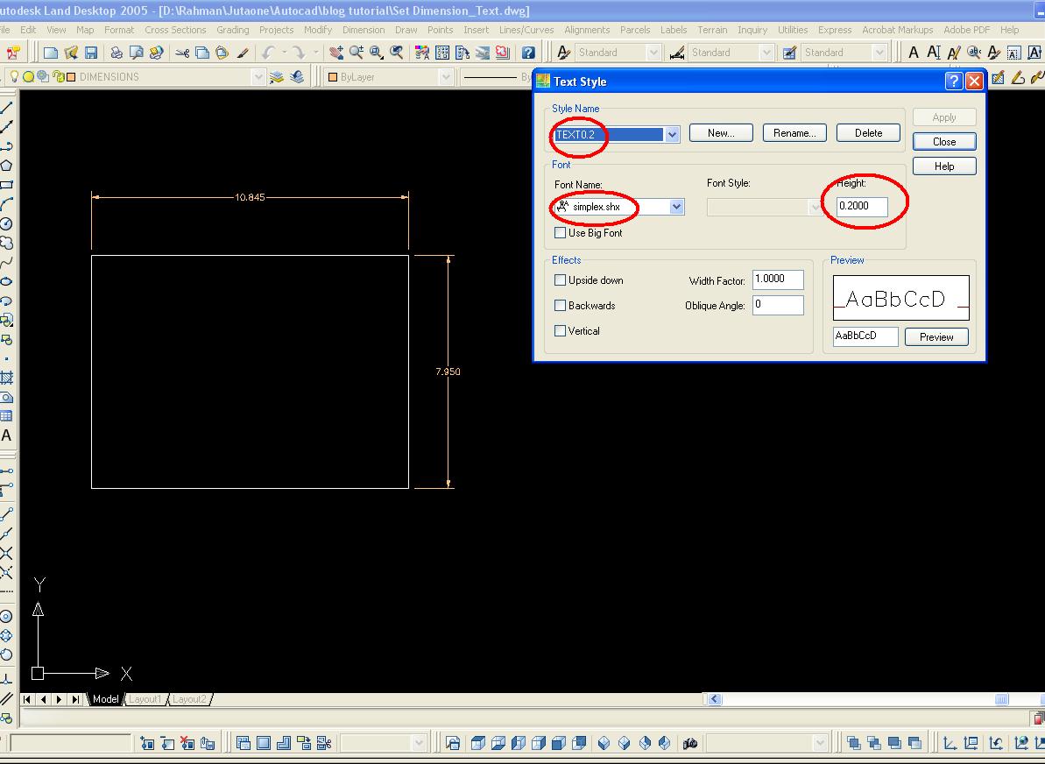Switch to the Layout1 tab
The width and height of the screenshot is (1045, 764).
tap(145, 698)
